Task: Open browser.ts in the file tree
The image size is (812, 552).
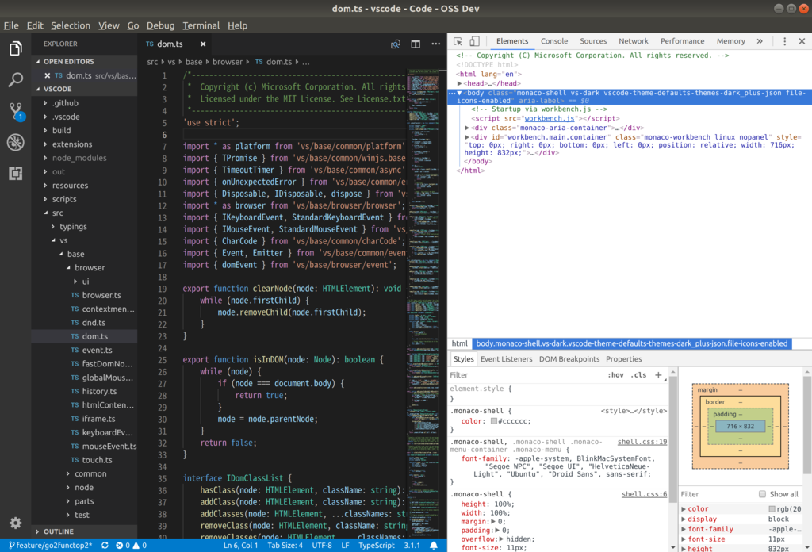Action: click(101, 295)
